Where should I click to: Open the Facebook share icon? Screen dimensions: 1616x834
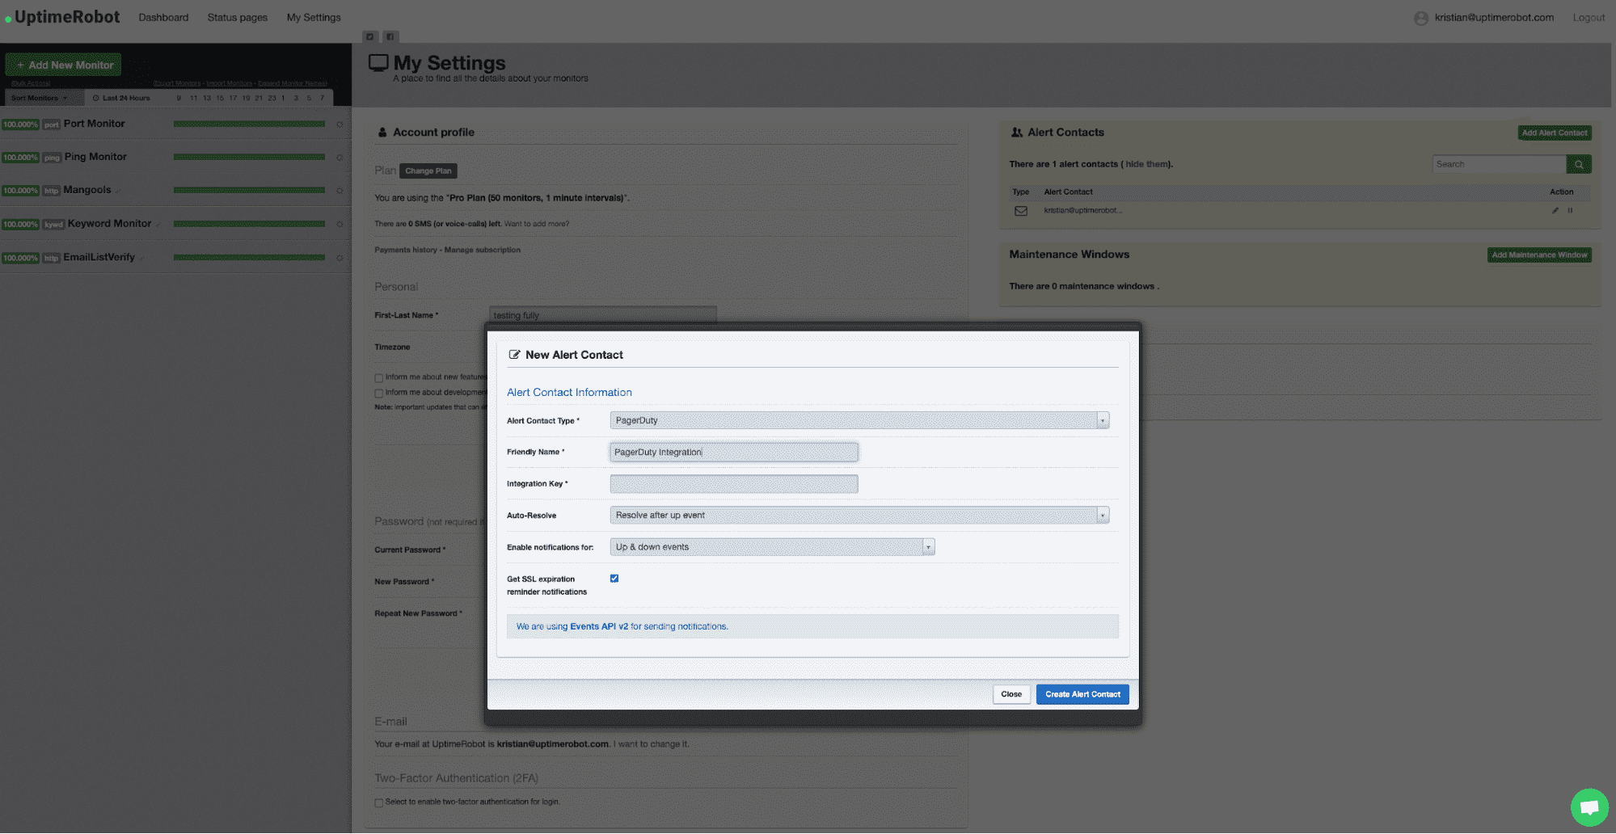click(390, 36)
